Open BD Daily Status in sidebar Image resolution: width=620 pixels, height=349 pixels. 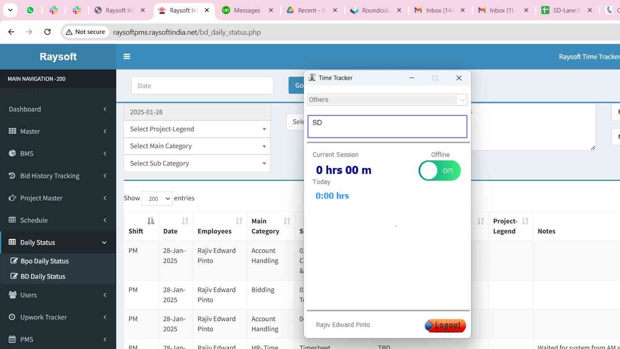tap(43, 276)
